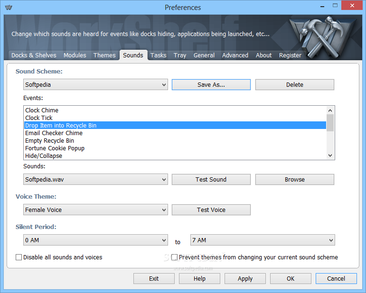366x293 pixels.
Task: Select Empty Recycle Bin event
Action: 175,141
